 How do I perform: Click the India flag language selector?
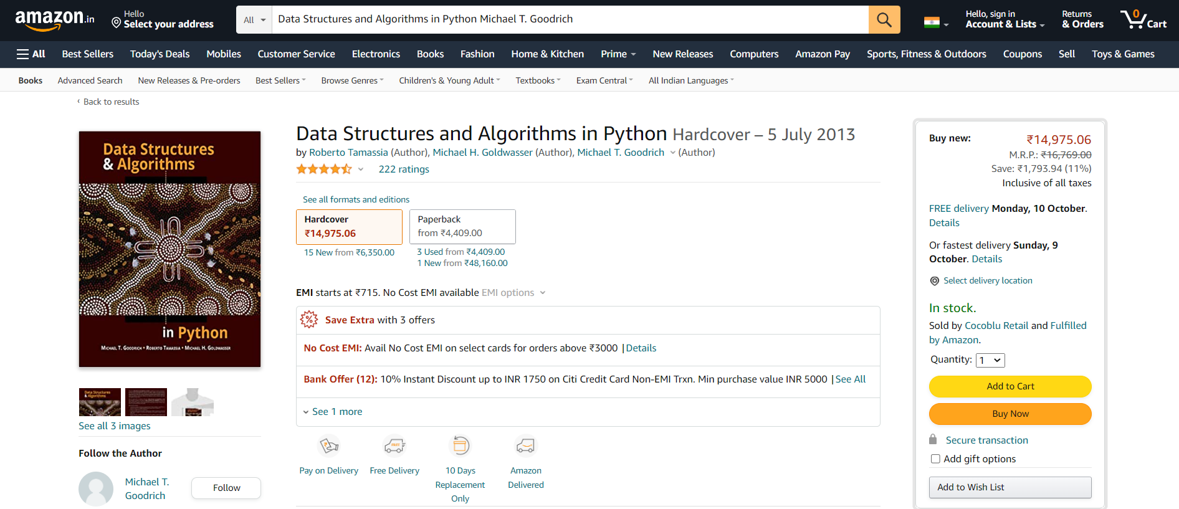(936, 23)
